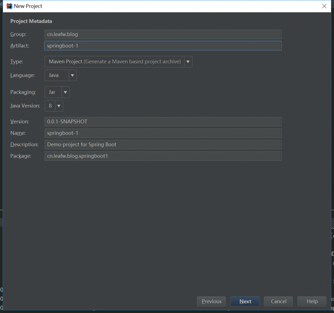
Task: Select the Maven Project type combo box
Action: coord(115,62)
